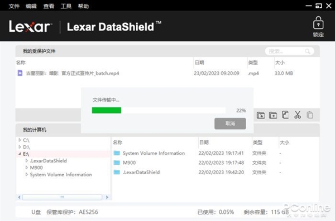The image size is (335, 221).
Task: Click 已使用: 0.05% in status bar
Action: (x=216, y=212)
